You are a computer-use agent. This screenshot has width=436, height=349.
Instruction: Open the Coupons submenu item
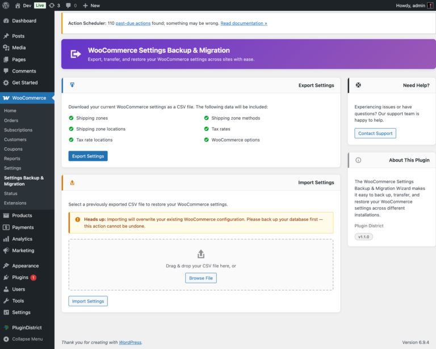pyautogui.click(x=14, y=149)
